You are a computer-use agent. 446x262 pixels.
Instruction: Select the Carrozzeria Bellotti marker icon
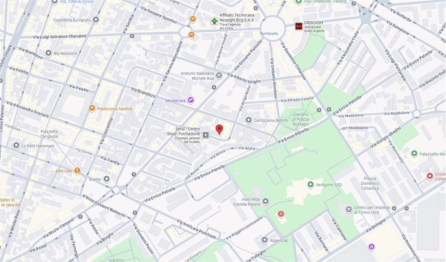click(248, 120)
